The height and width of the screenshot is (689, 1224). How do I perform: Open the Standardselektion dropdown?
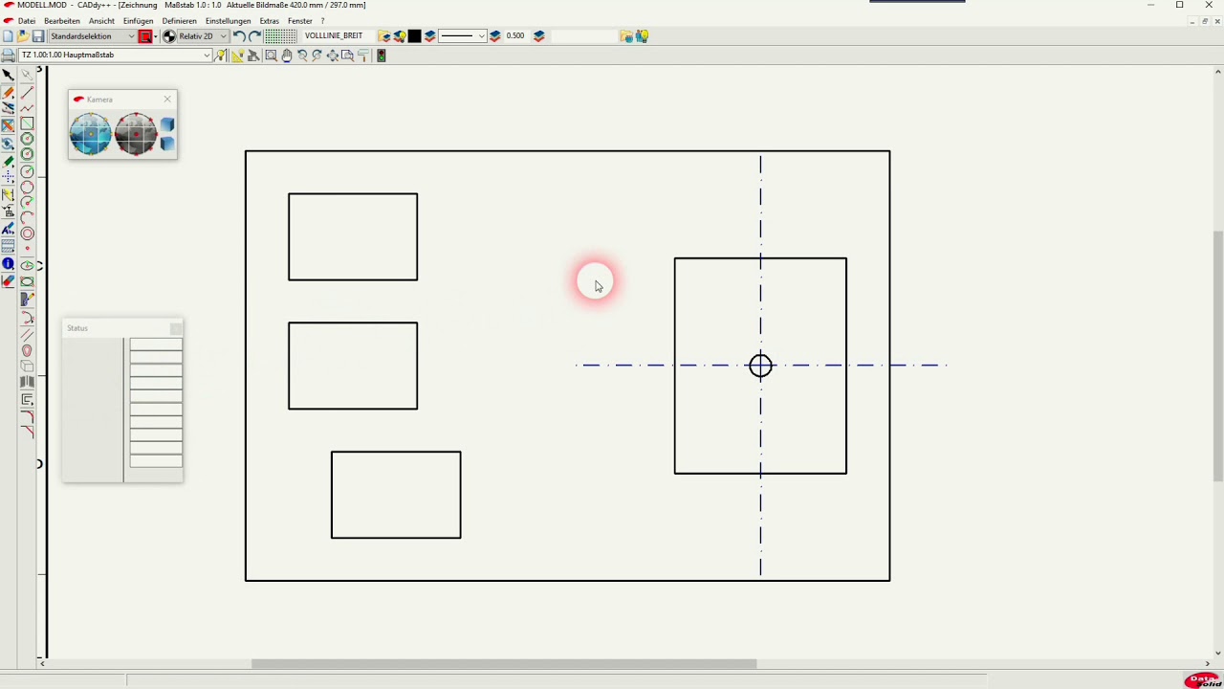[92, 36]
